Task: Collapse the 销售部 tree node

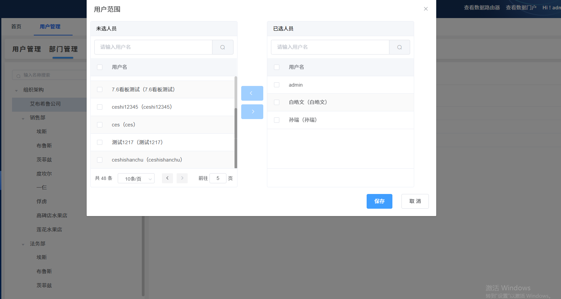Action: point(23,118)
